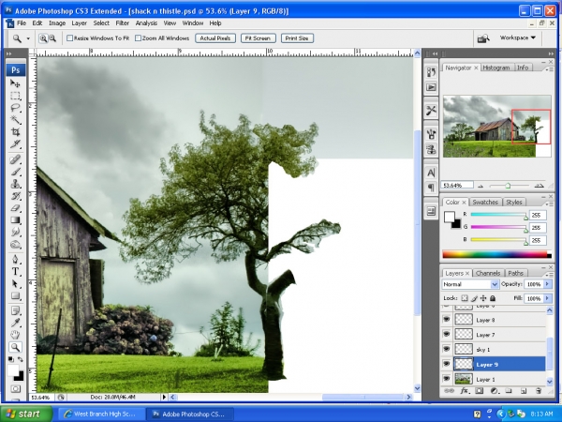Select the Move tool
Screen dimensions: 562x422
(x=15, y=83)
